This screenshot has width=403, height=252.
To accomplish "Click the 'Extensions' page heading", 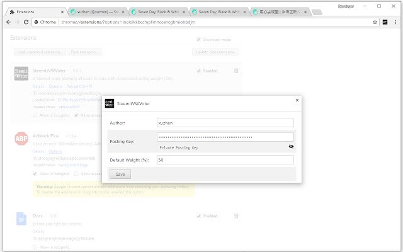I will [23, 38].
